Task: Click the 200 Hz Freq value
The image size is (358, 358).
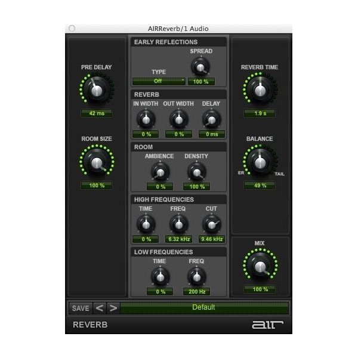Action: pyautogui.click(x=196, y=292)
